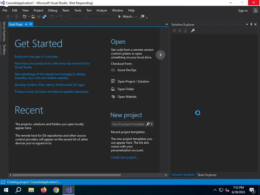Open the solution configurations combo box
The width and height of the screenshot is (260, 195).
pyautogui.click(x=78, y=17)
